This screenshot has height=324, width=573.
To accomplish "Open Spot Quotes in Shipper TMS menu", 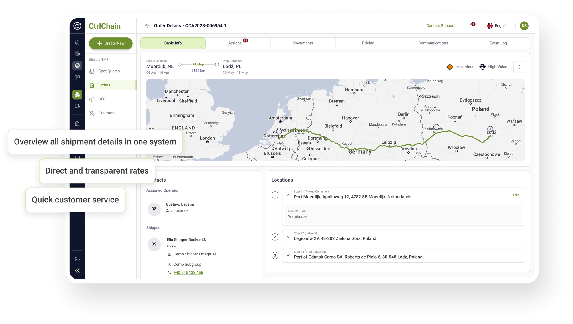I will pyautogui.click(x=109, y=71).
